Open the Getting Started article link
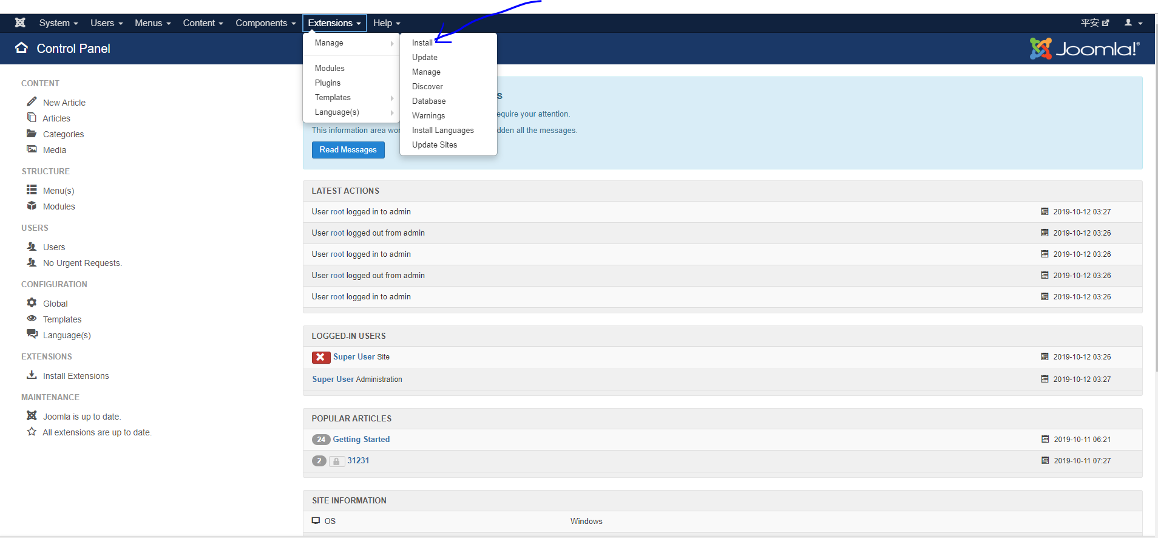Screen dimensions: 1158x538 (x=361, y=440)
